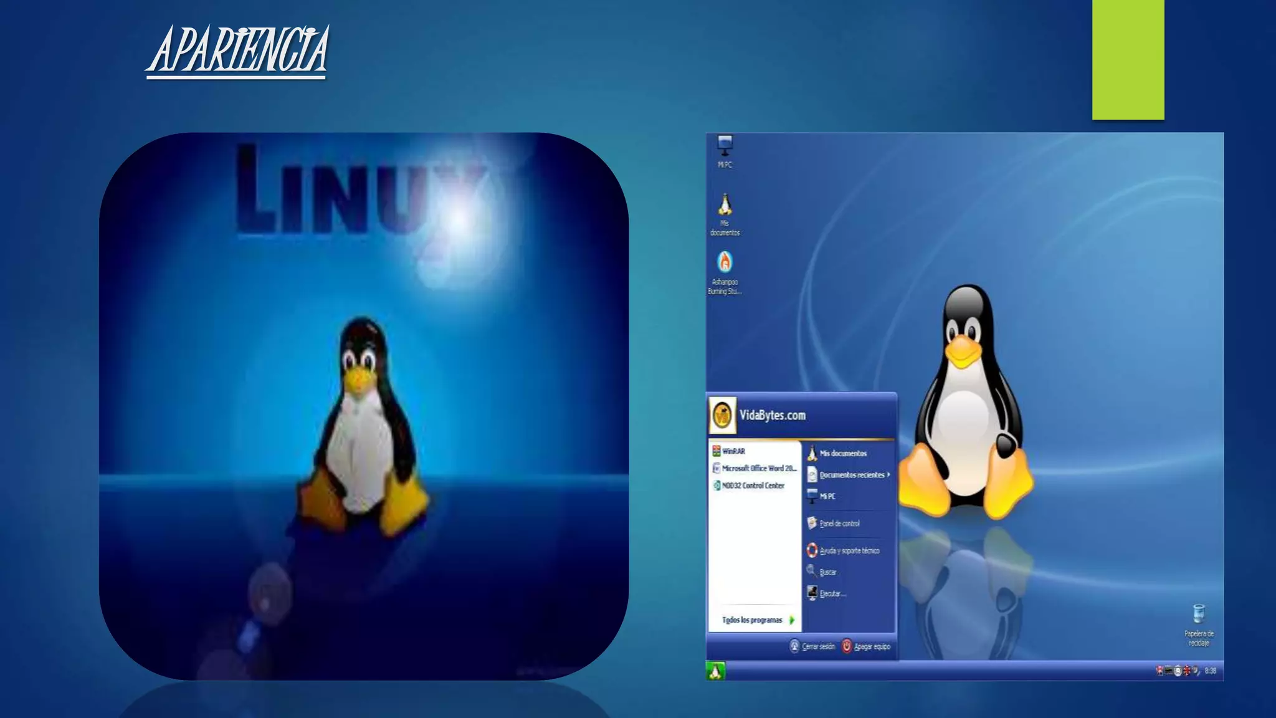Screen dimensions: 1276x718
Task: Click the taskbar clock showing 8:38
Action: (1210, 671)
